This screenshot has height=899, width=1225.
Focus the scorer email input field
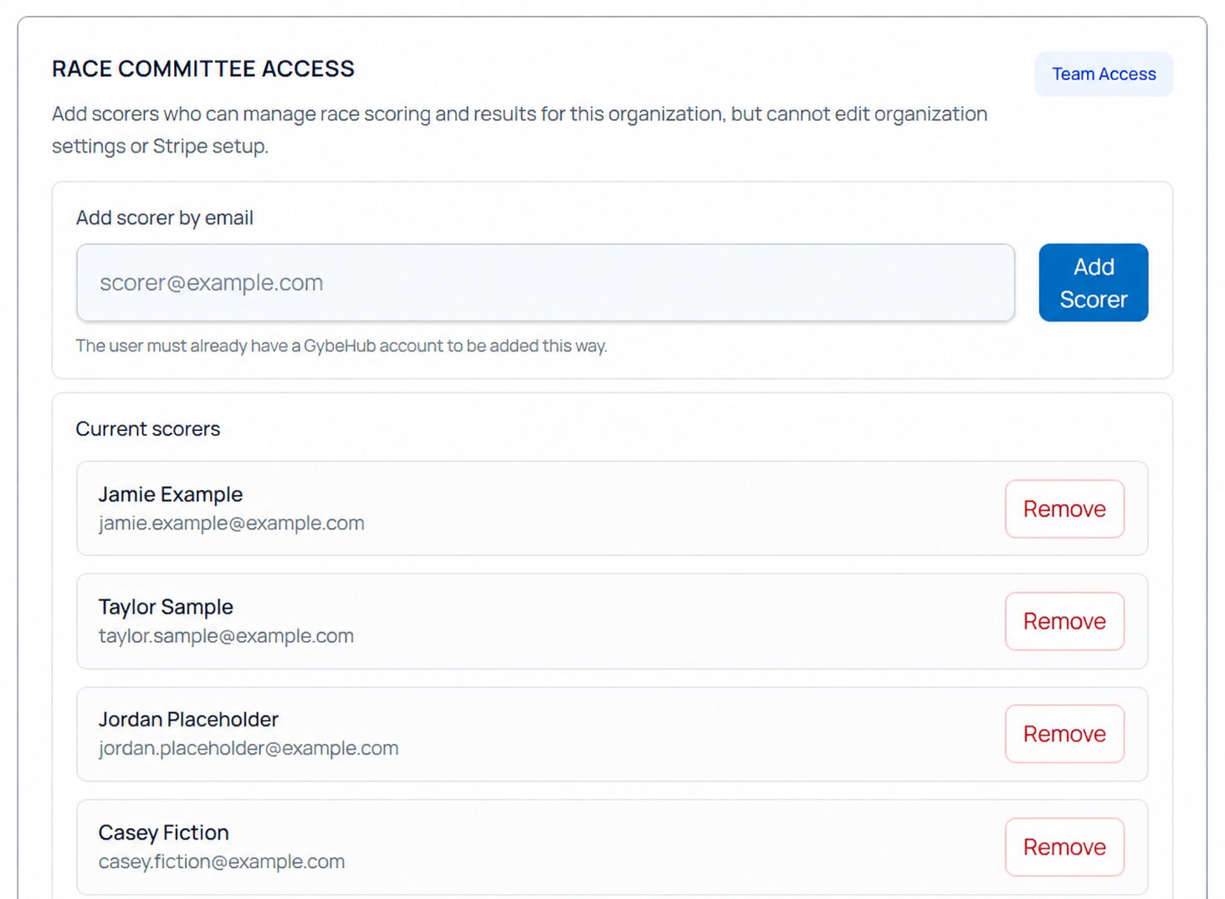click(x=546, y=283)
